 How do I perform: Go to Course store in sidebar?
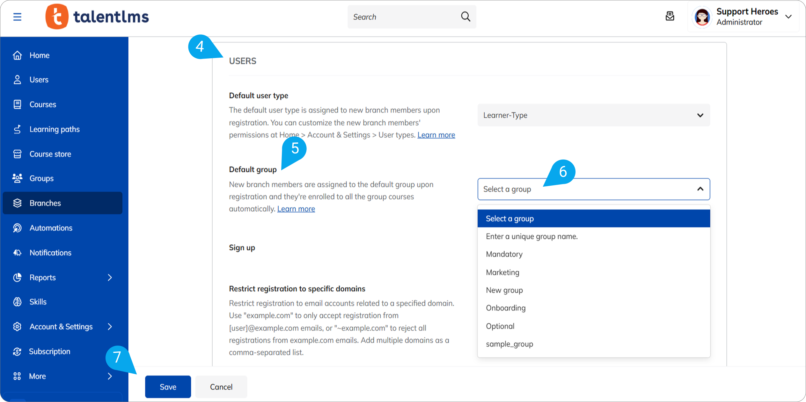click(50, 154)
